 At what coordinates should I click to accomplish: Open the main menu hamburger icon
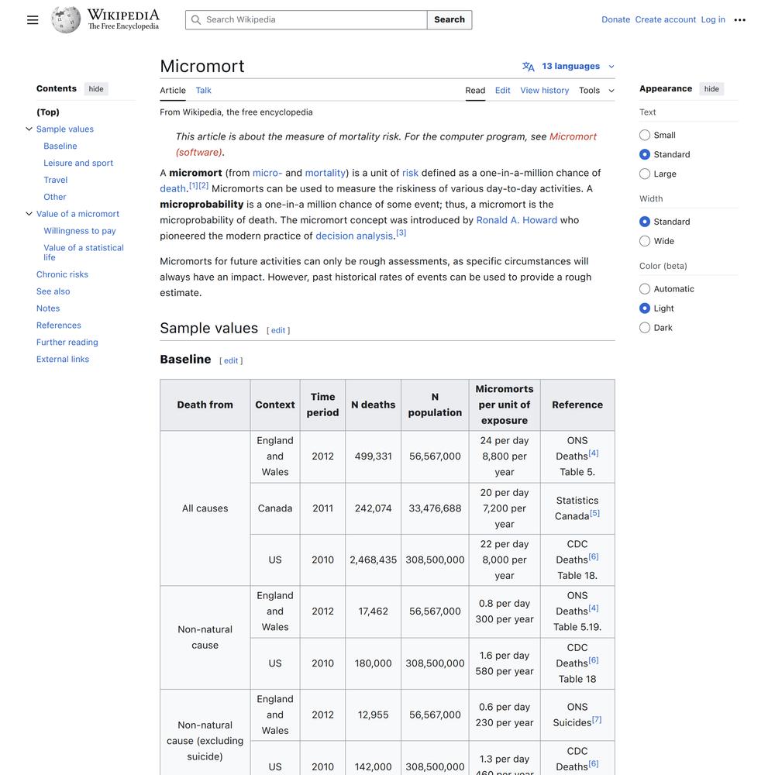tap(33, 20)
